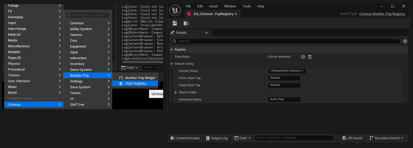Viewport: 413px width, 148px height.
Task: Open the Number Pop submenu
Action: [x=88, y=76]
